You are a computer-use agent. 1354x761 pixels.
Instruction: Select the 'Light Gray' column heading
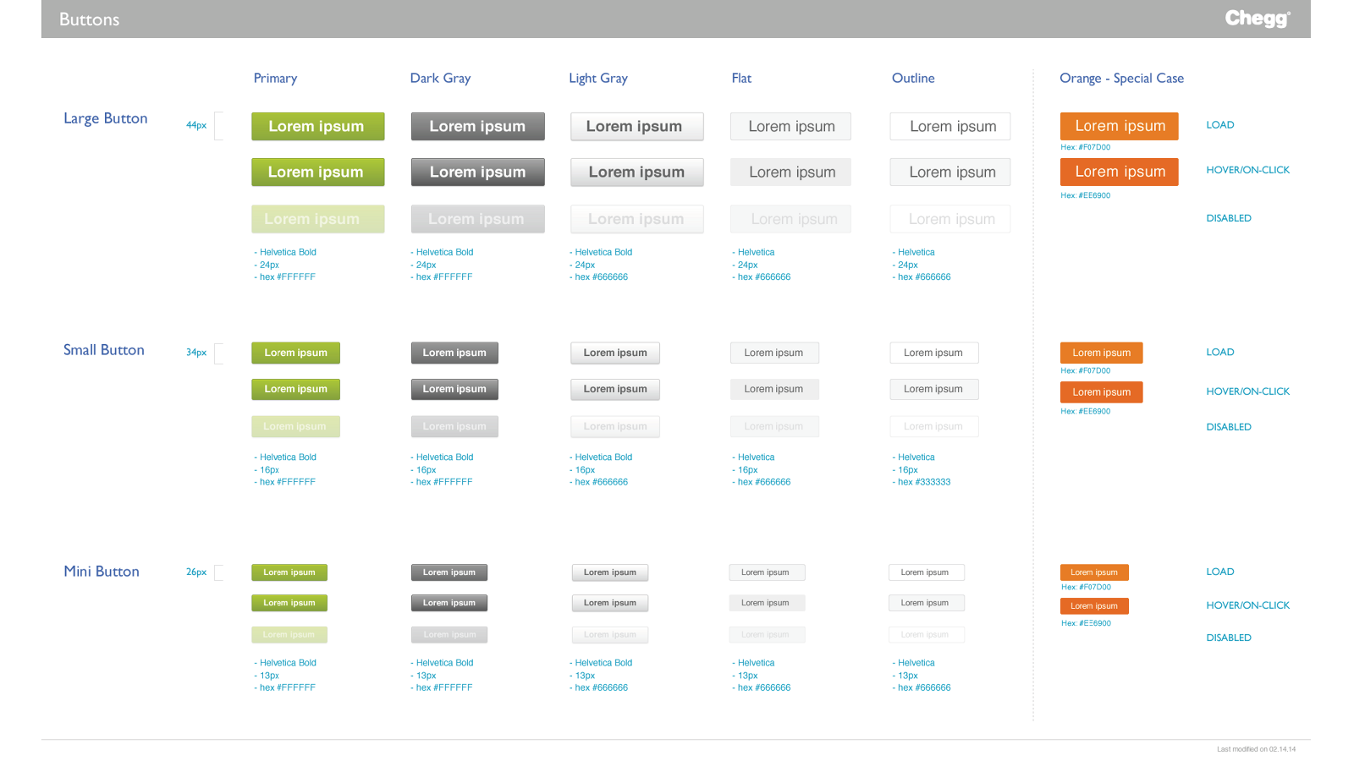(x=598, y=79)
